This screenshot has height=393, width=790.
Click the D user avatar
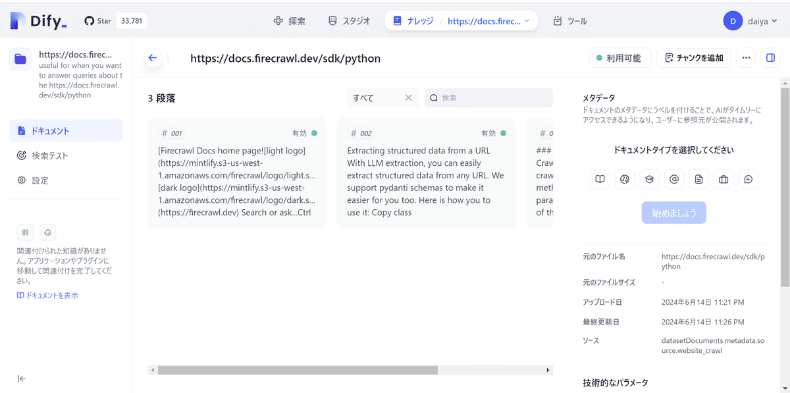coord(733,21)
